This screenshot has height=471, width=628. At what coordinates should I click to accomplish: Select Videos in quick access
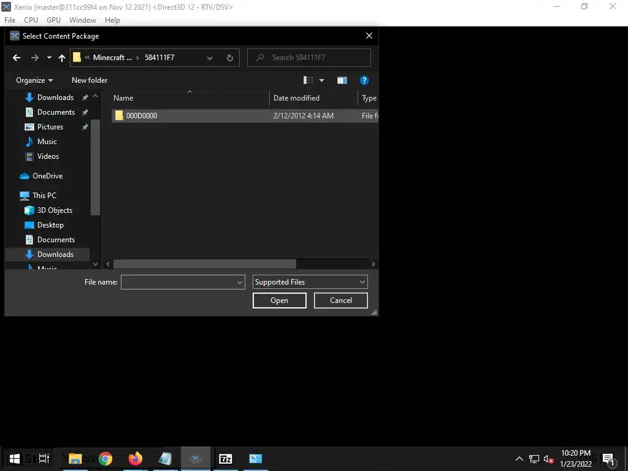48,156
